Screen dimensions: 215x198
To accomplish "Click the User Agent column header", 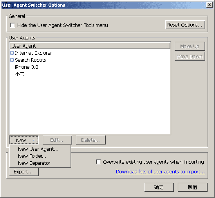I will point(90,46).
